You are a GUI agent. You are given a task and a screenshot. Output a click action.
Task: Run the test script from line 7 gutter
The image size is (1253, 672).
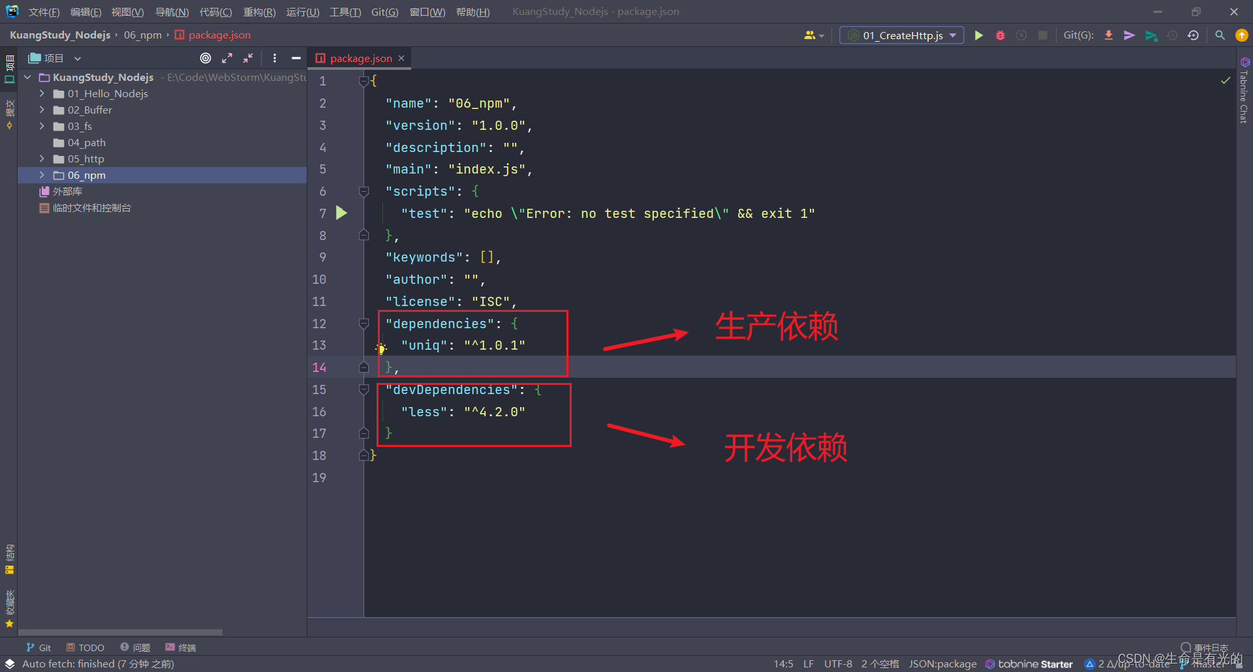341,213
